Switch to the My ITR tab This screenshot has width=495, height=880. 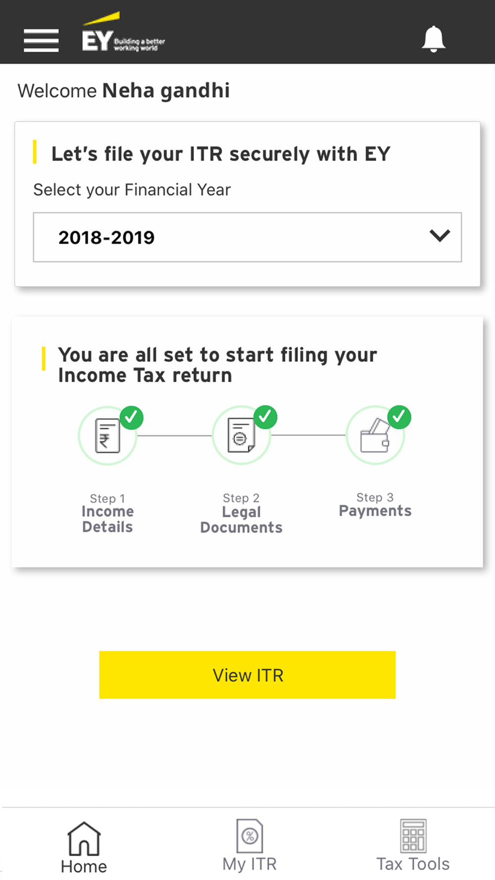249,845
